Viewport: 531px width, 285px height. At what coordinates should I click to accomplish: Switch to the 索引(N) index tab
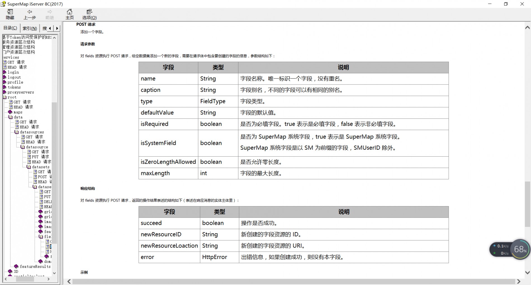tap(30, 28)
